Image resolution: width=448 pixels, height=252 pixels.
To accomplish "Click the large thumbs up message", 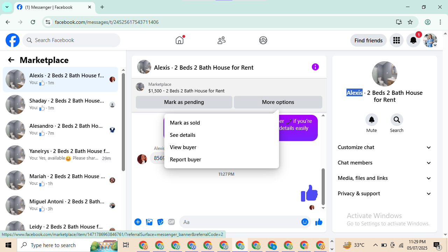I will coord(309,193).
